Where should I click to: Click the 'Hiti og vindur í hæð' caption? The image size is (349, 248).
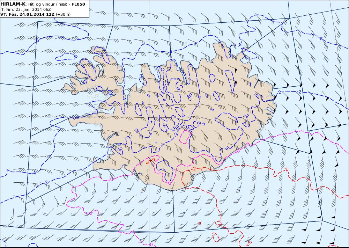click(x=47, y=5)
